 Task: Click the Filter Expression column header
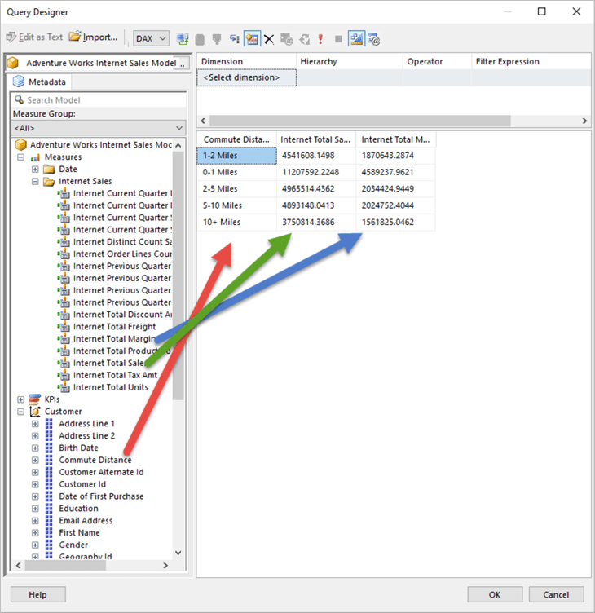click(x=531, y=61)
